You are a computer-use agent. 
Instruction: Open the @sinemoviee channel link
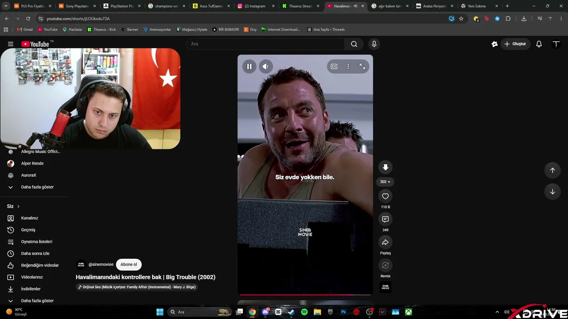(x=101, y=265)
